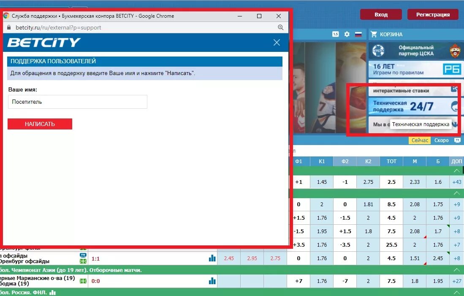Click the 1.5 odds format icon

coord(335,34)
